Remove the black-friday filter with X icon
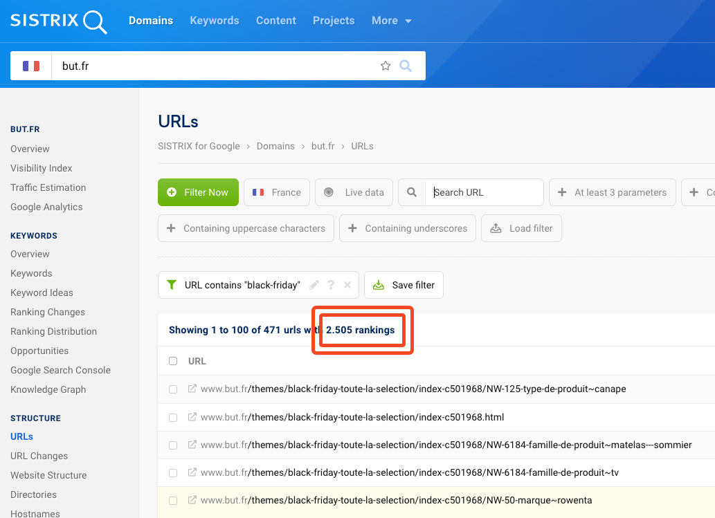Viewport: 715px width, 518px height. coord(347,285)
